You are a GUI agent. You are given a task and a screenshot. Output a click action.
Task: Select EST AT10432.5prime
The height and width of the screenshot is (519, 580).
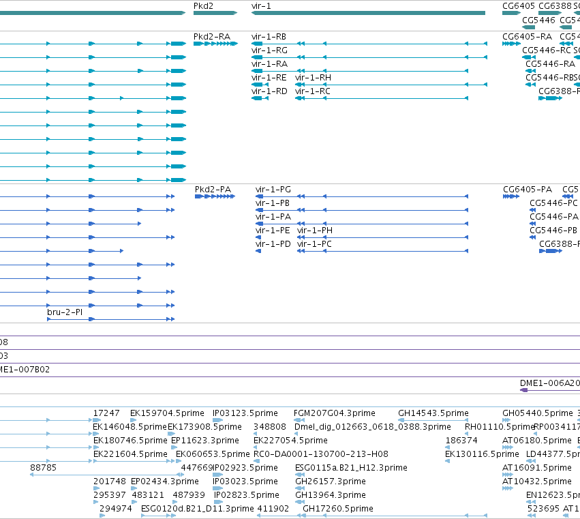(537, 482)
